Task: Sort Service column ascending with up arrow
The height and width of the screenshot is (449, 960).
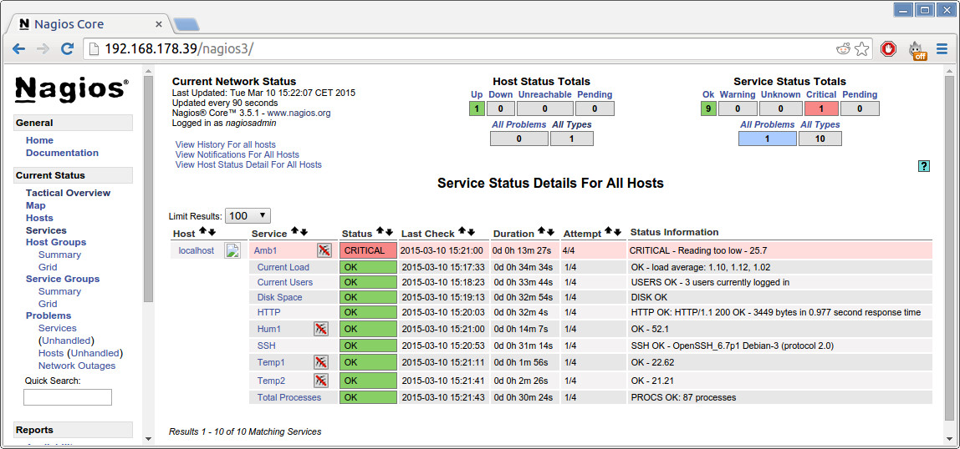Action: pos(294,231)
